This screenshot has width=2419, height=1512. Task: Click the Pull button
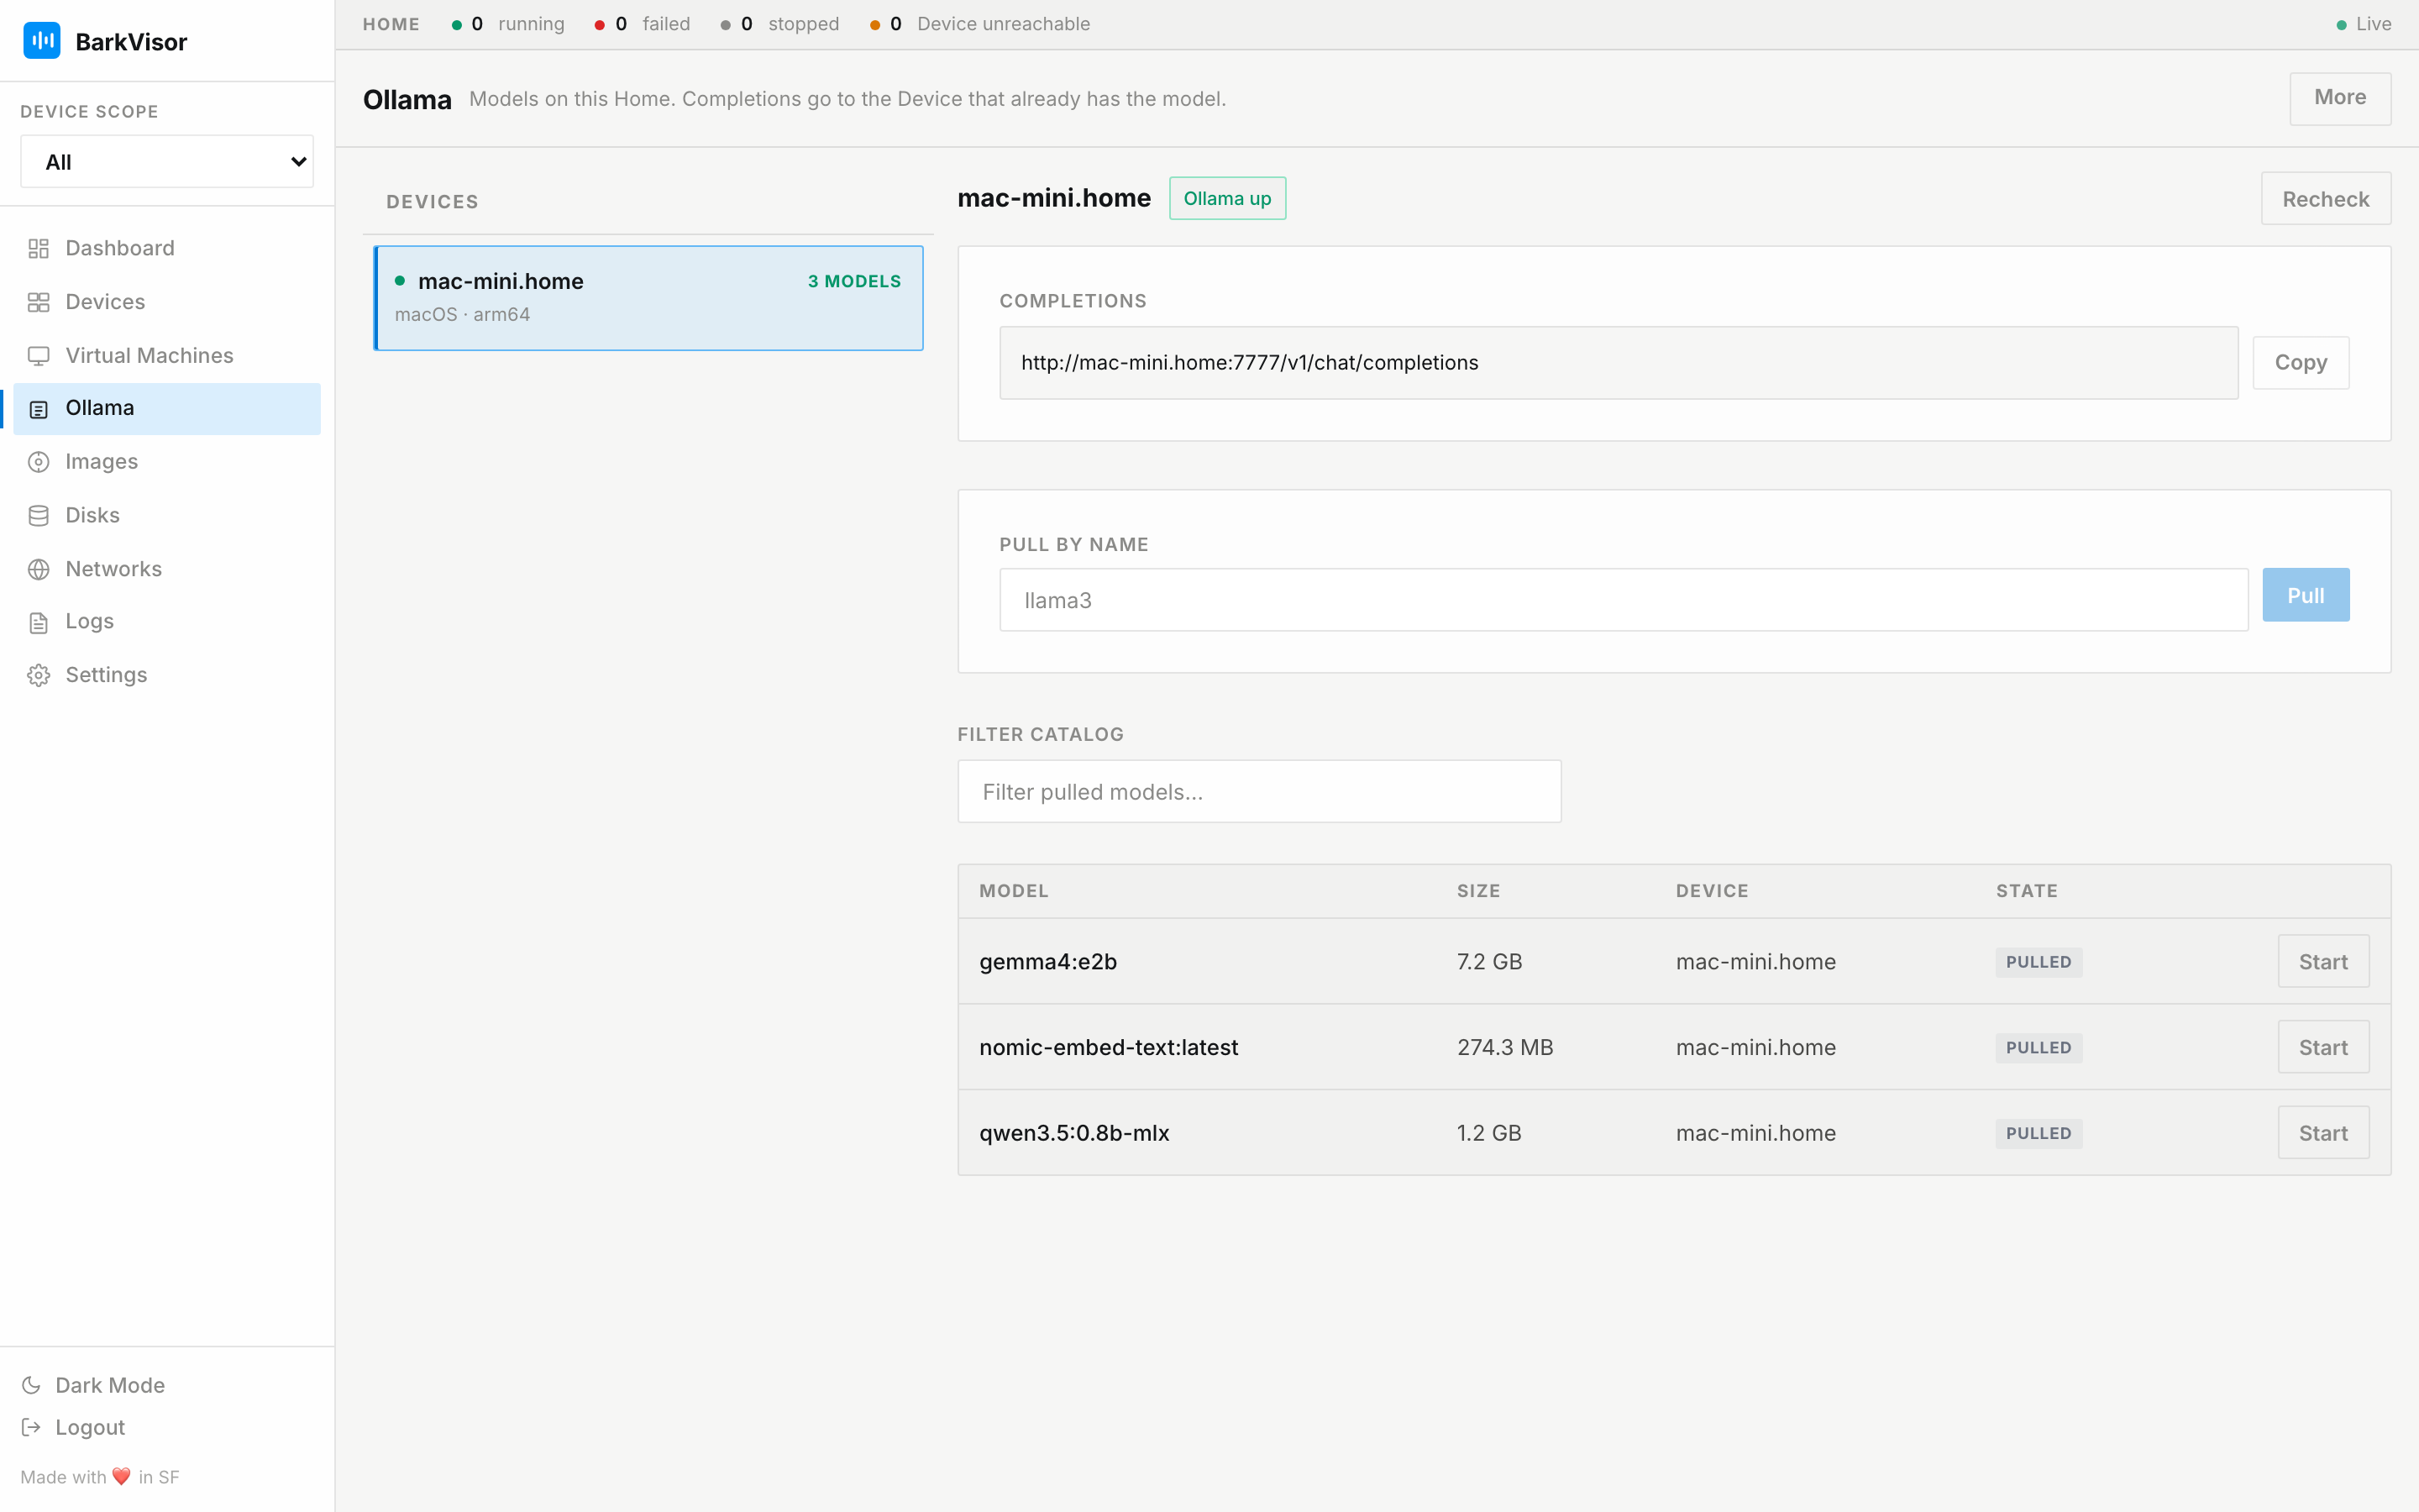(2305, 596)
